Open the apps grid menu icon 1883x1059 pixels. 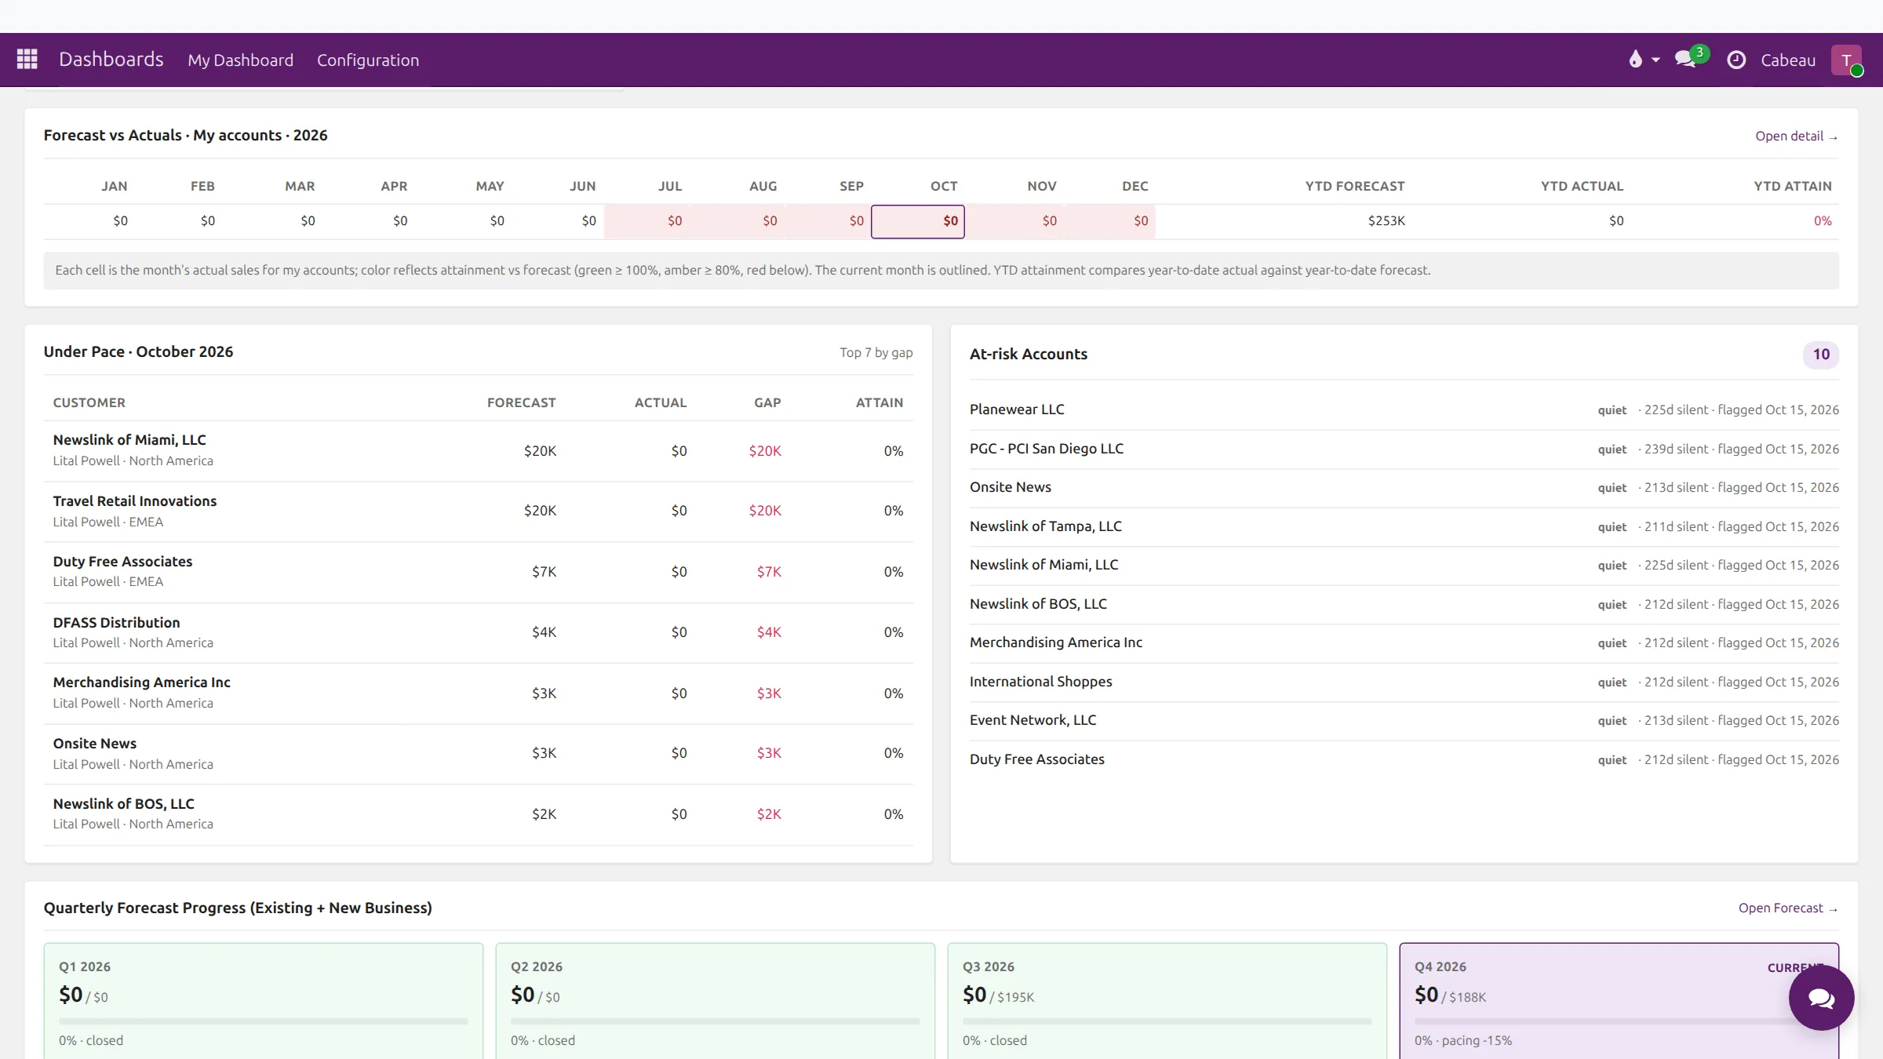click(27, 60)
